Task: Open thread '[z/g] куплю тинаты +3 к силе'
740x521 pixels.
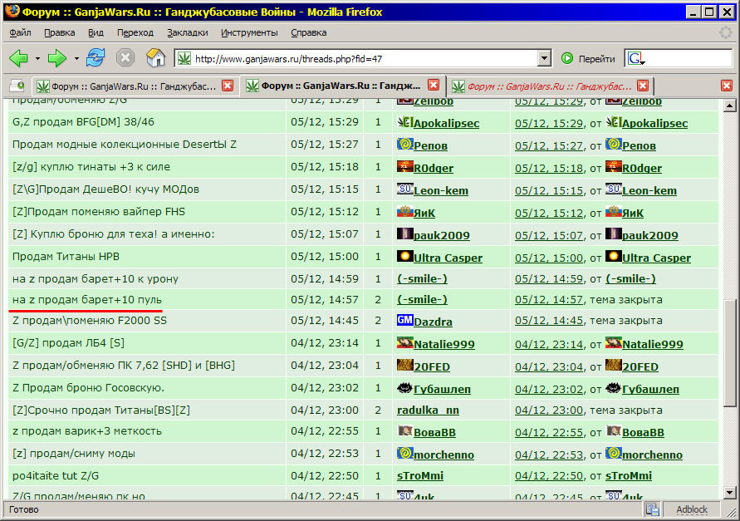Action: 91,167
